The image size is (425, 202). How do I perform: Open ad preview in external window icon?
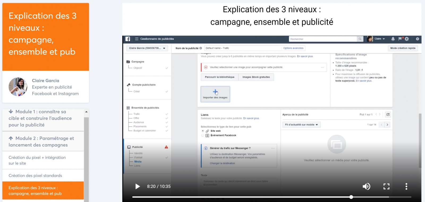(x=388, y=115)
